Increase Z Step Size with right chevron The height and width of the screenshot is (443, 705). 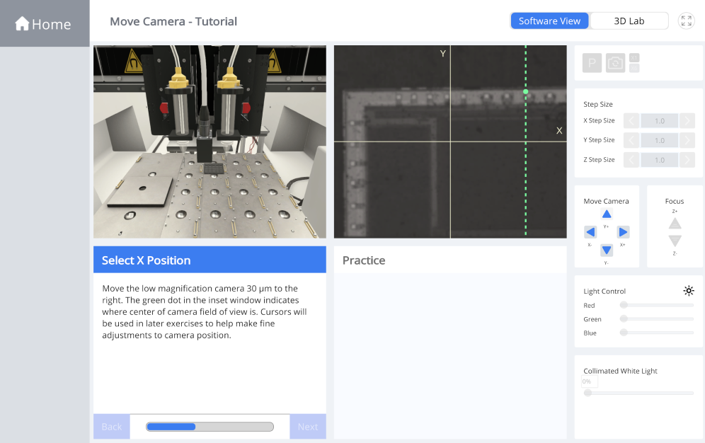pyautogui.click(x=687, y=160)
